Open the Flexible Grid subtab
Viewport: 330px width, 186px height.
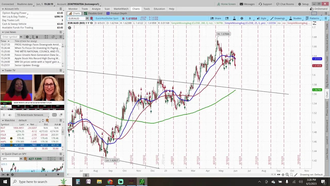(93, 13)
